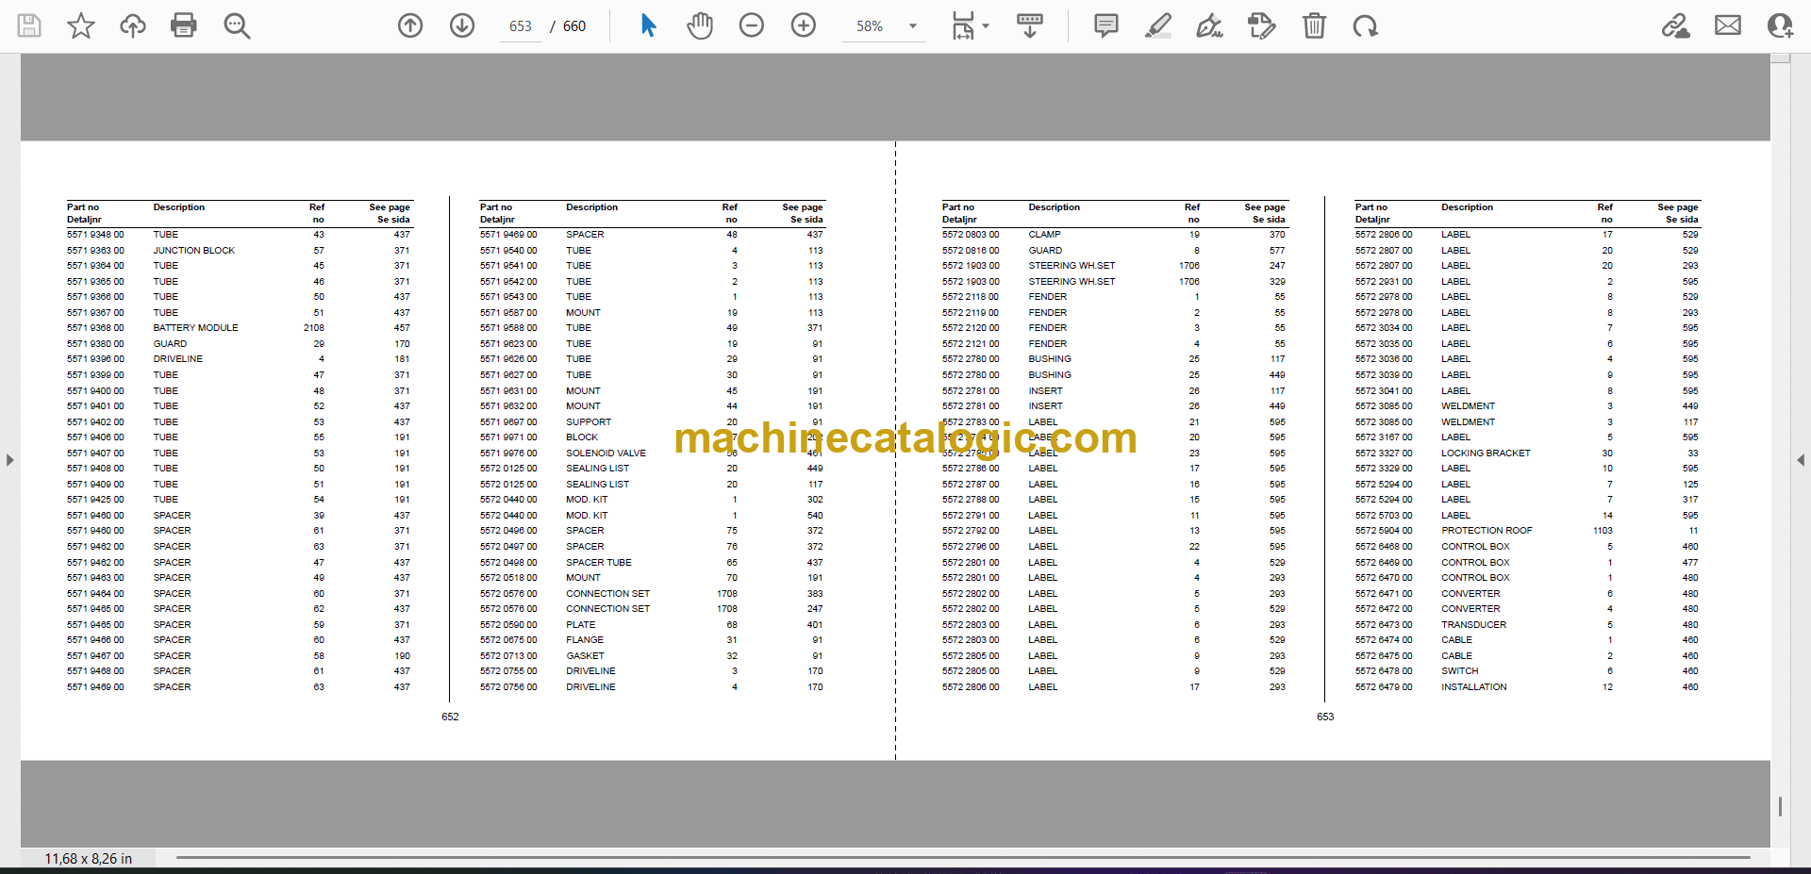This screenshot has height=874, width=1811.
Task: Click the SOLENOID VALVE description
Action: coord(606,453)
